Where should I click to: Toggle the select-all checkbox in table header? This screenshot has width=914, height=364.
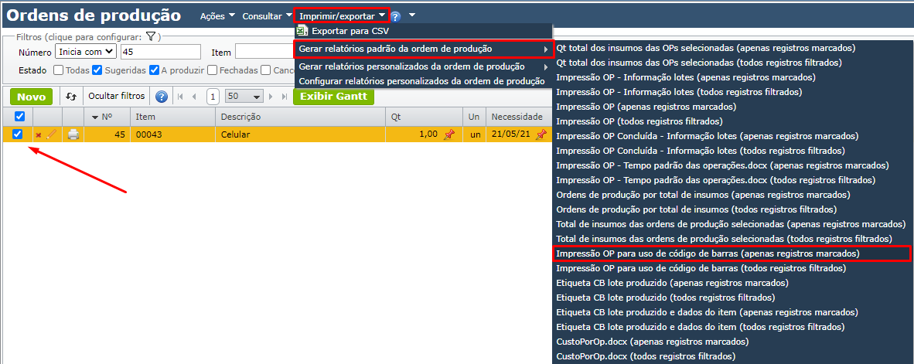point(19,117)
